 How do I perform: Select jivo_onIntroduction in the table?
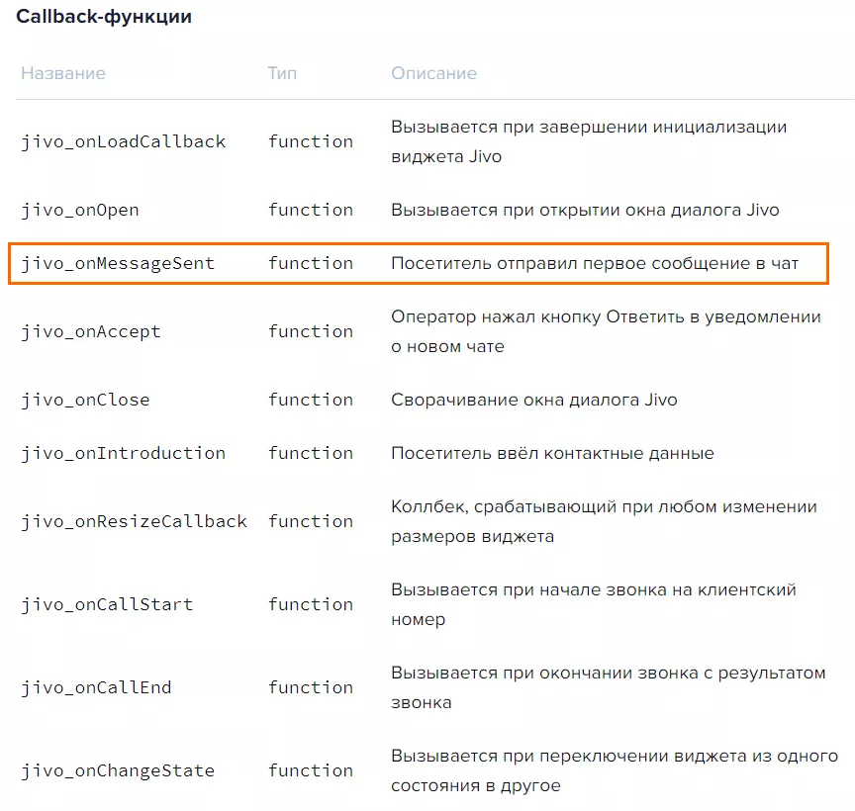click(124, 453)
